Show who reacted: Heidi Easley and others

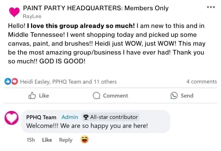click(68, 82)
